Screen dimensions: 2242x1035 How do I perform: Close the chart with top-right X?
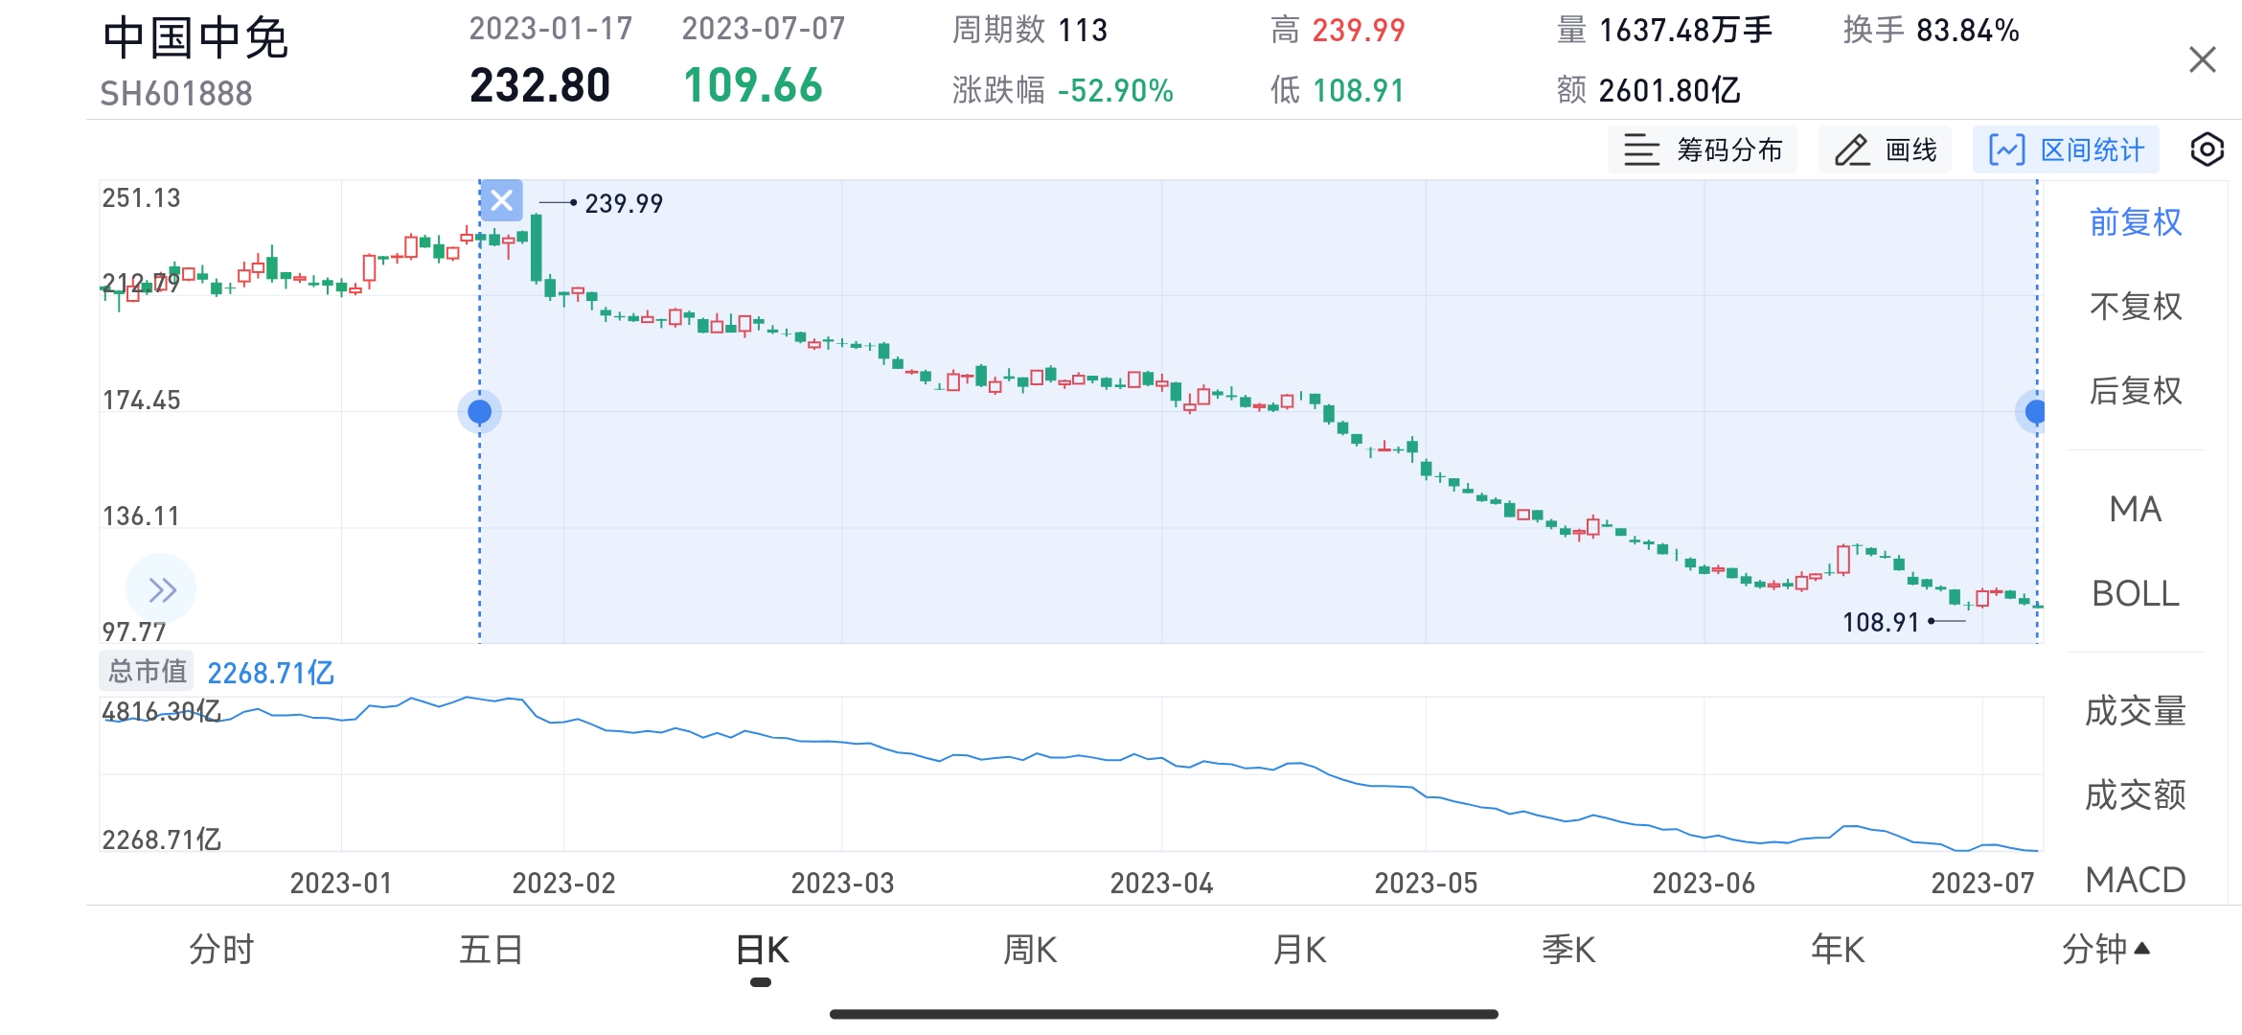click(2202, 60)
